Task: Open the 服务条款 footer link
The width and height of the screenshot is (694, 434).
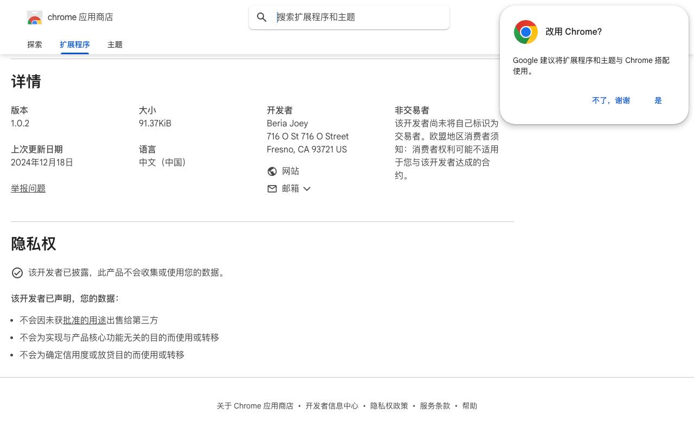Action: point(435,406)
